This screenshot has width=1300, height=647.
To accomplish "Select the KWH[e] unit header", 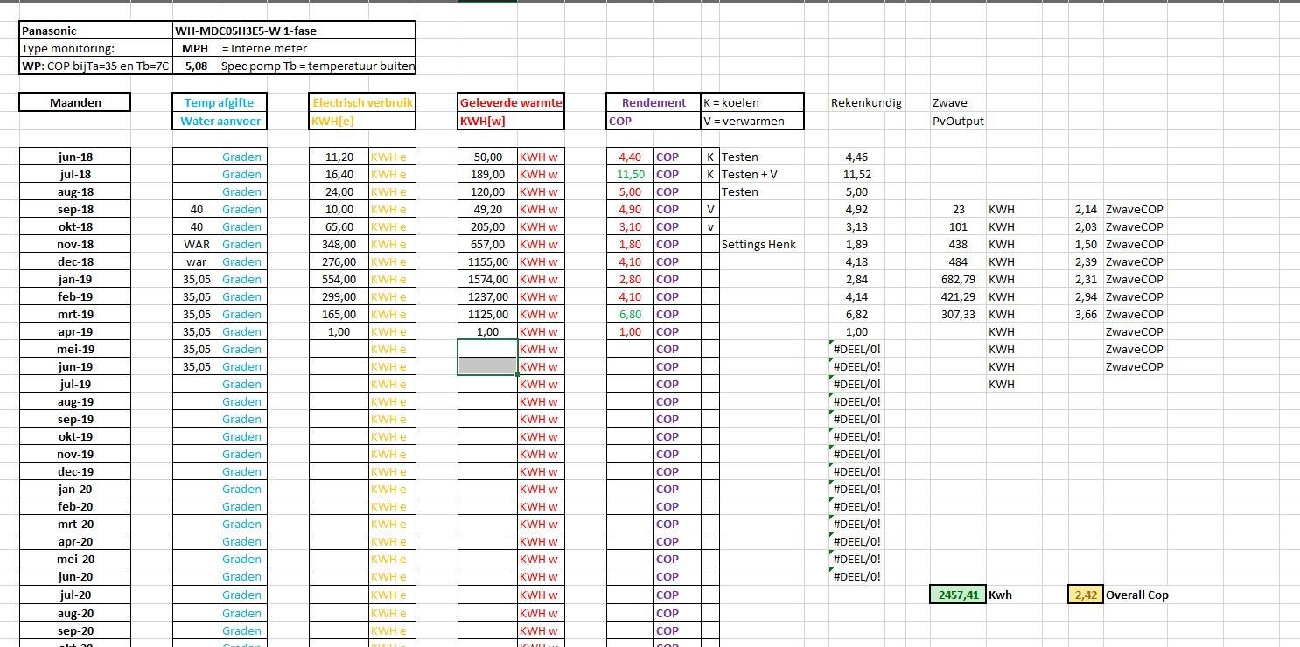I will (362, 122).
